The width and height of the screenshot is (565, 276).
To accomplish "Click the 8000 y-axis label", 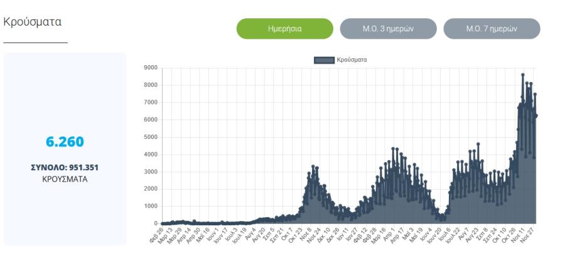I will click(151, 85).
